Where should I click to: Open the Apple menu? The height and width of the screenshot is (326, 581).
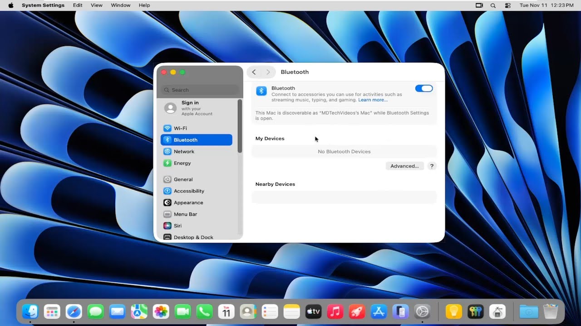(x=11, y=5)
